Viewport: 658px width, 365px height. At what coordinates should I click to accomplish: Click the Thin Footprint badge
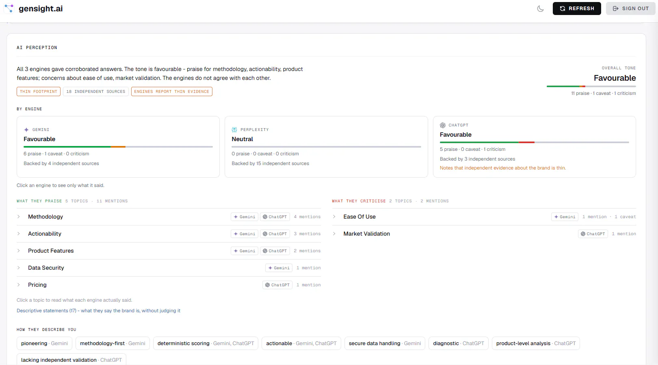coord(39,92)
